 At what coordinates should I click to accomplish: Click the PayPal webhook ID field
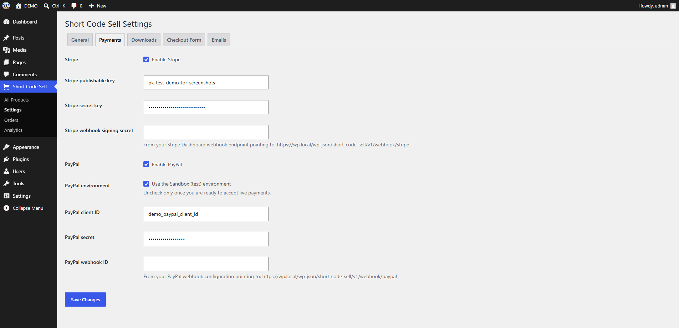tap(206, 264)
